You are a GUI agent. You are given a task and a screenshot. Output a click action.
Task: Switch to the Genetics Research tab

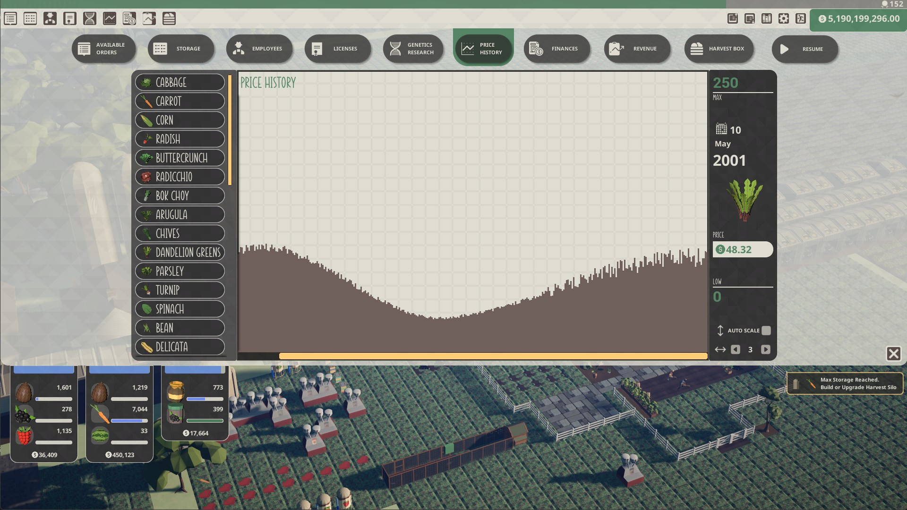point(412,49)
